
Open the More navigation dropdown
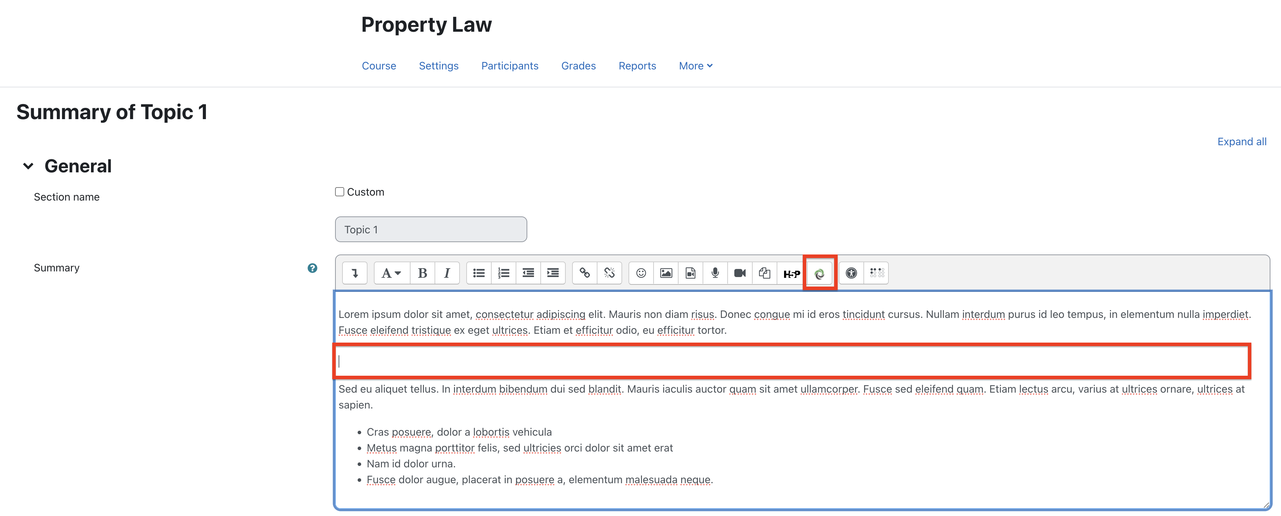click(695, 66)
